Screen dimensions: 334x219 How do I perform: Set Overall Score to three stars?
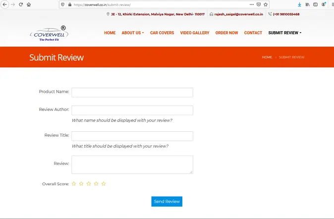tap(89, 184)
